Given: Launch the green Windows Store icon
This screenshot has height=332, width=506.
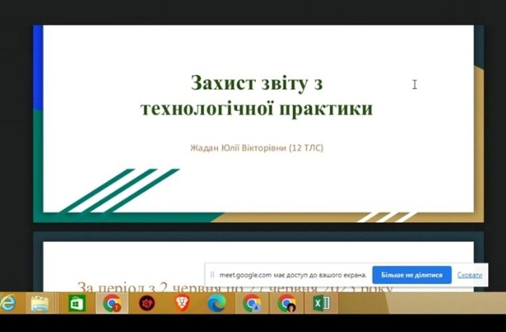Looking at the screenshot, I should [x=77, y=304].
